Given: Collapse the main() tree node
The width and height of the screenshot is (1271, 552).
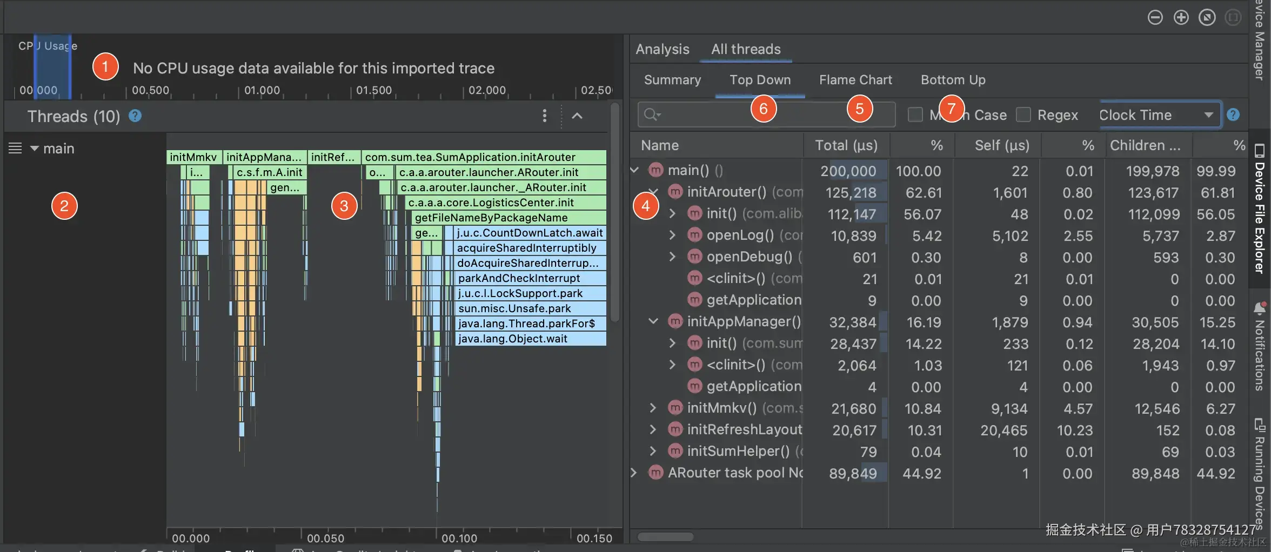Looking at the screenshot, I should click(x=634, y=170).
